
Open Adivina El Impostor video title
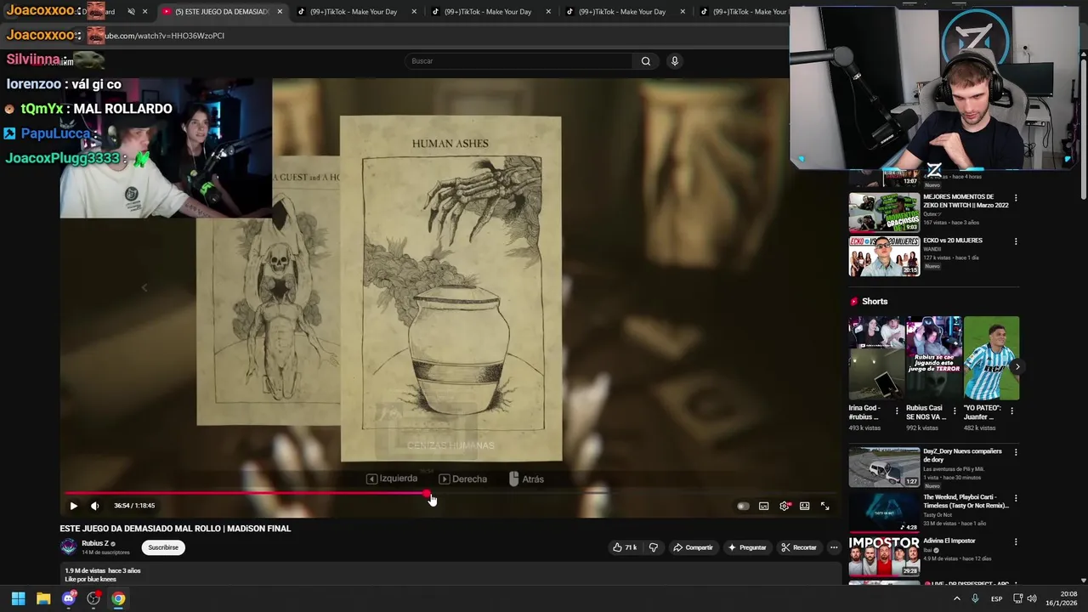tap(949, 541)
